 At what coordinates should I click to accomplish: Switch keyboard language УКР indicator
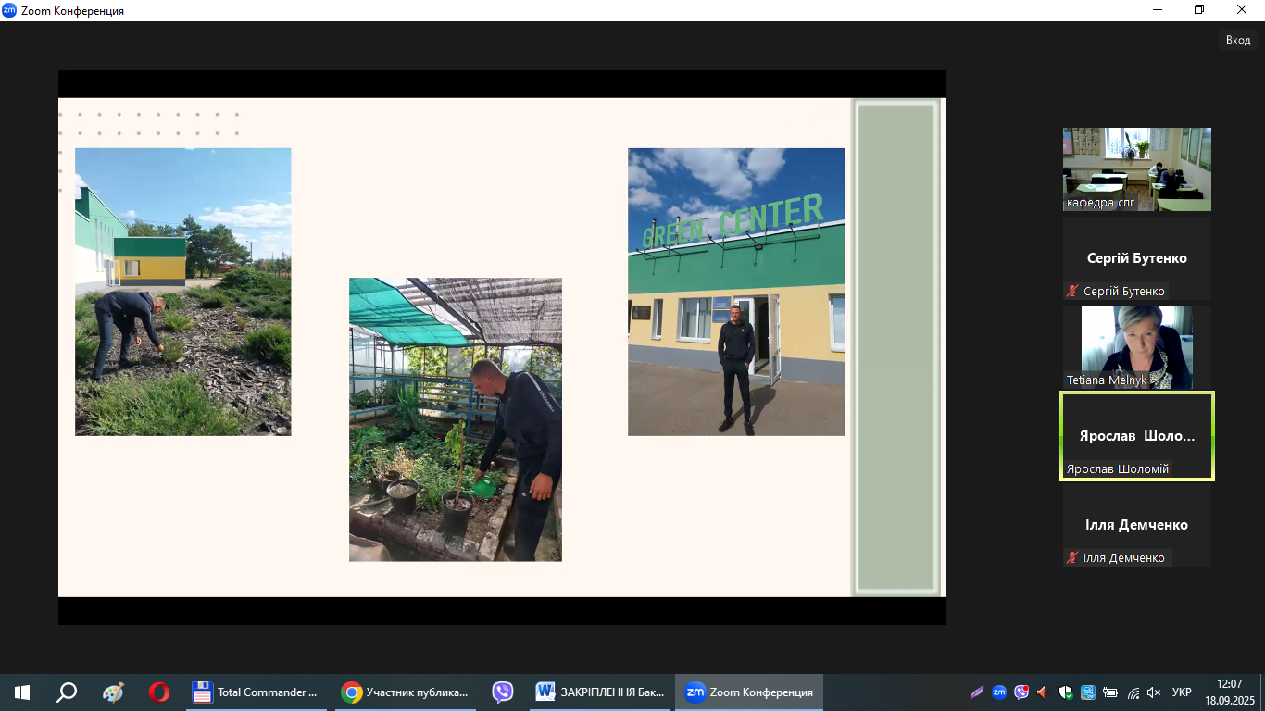1182,692
